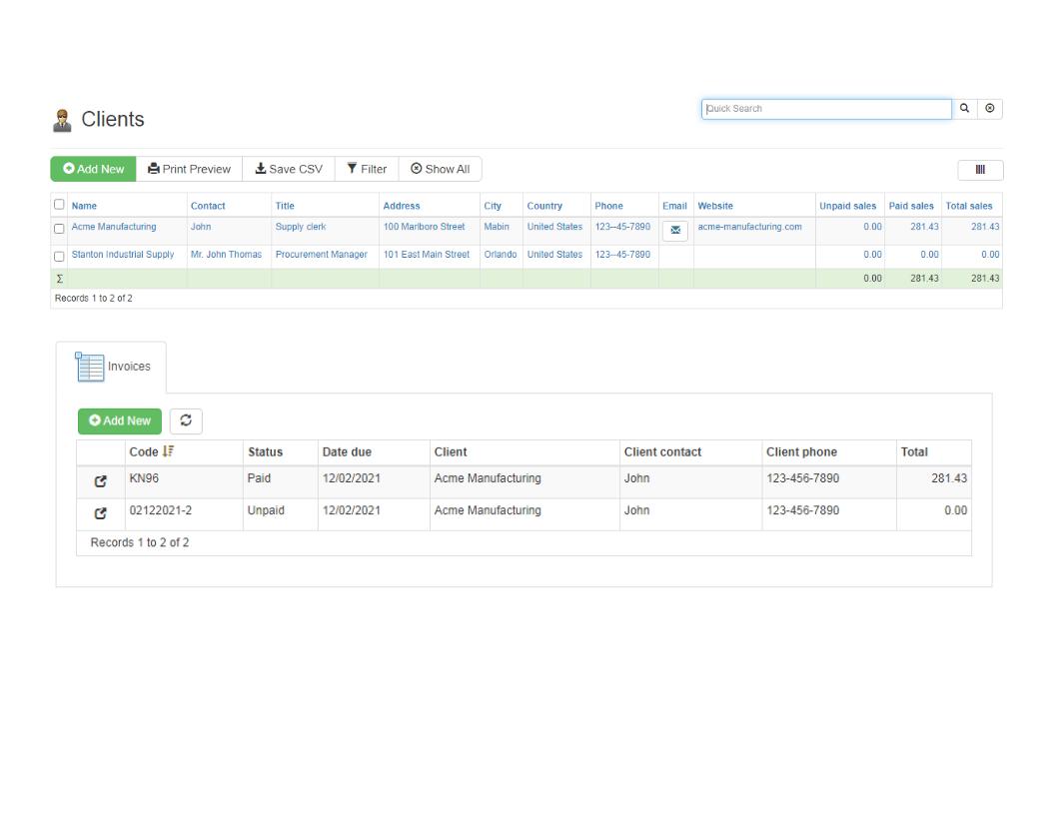The image size is (1055, 815).
Task: Click the 101 East Main Street address
Action: [x=427, y=254]
